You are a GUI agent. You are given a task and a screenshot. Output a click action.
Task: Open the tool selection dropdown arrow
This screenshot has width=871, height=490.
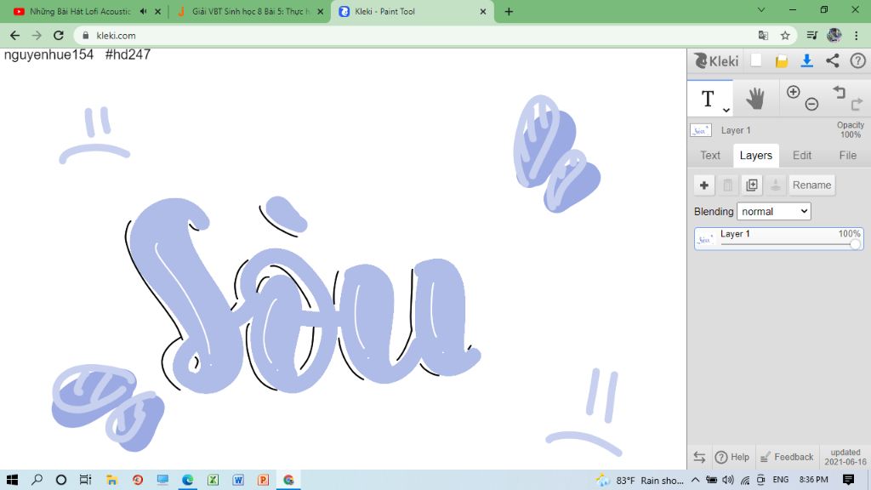(726, 110)
